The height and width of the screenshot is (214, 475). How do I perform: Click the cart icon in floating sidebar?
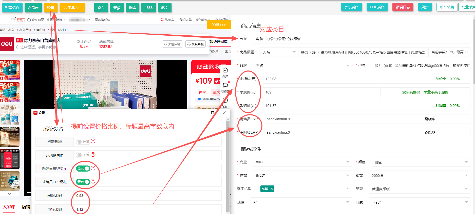pos(225,85)
